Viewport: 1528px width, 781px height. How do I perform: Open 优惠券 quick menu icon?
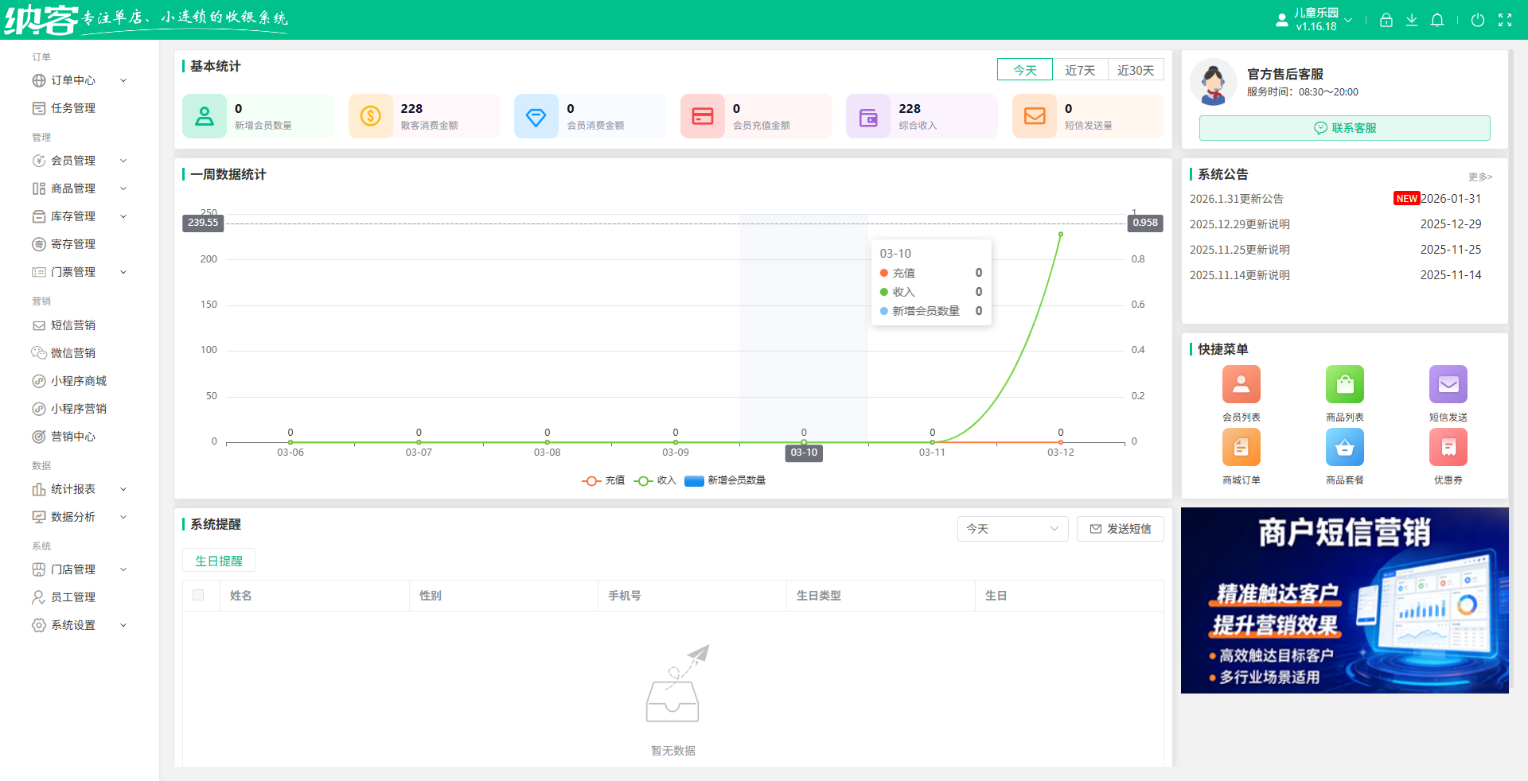pyautogui.click(x=1448, y=449)
